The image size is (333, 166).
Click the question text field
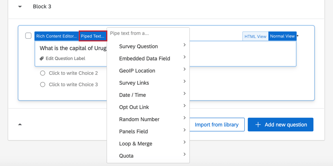71,48
